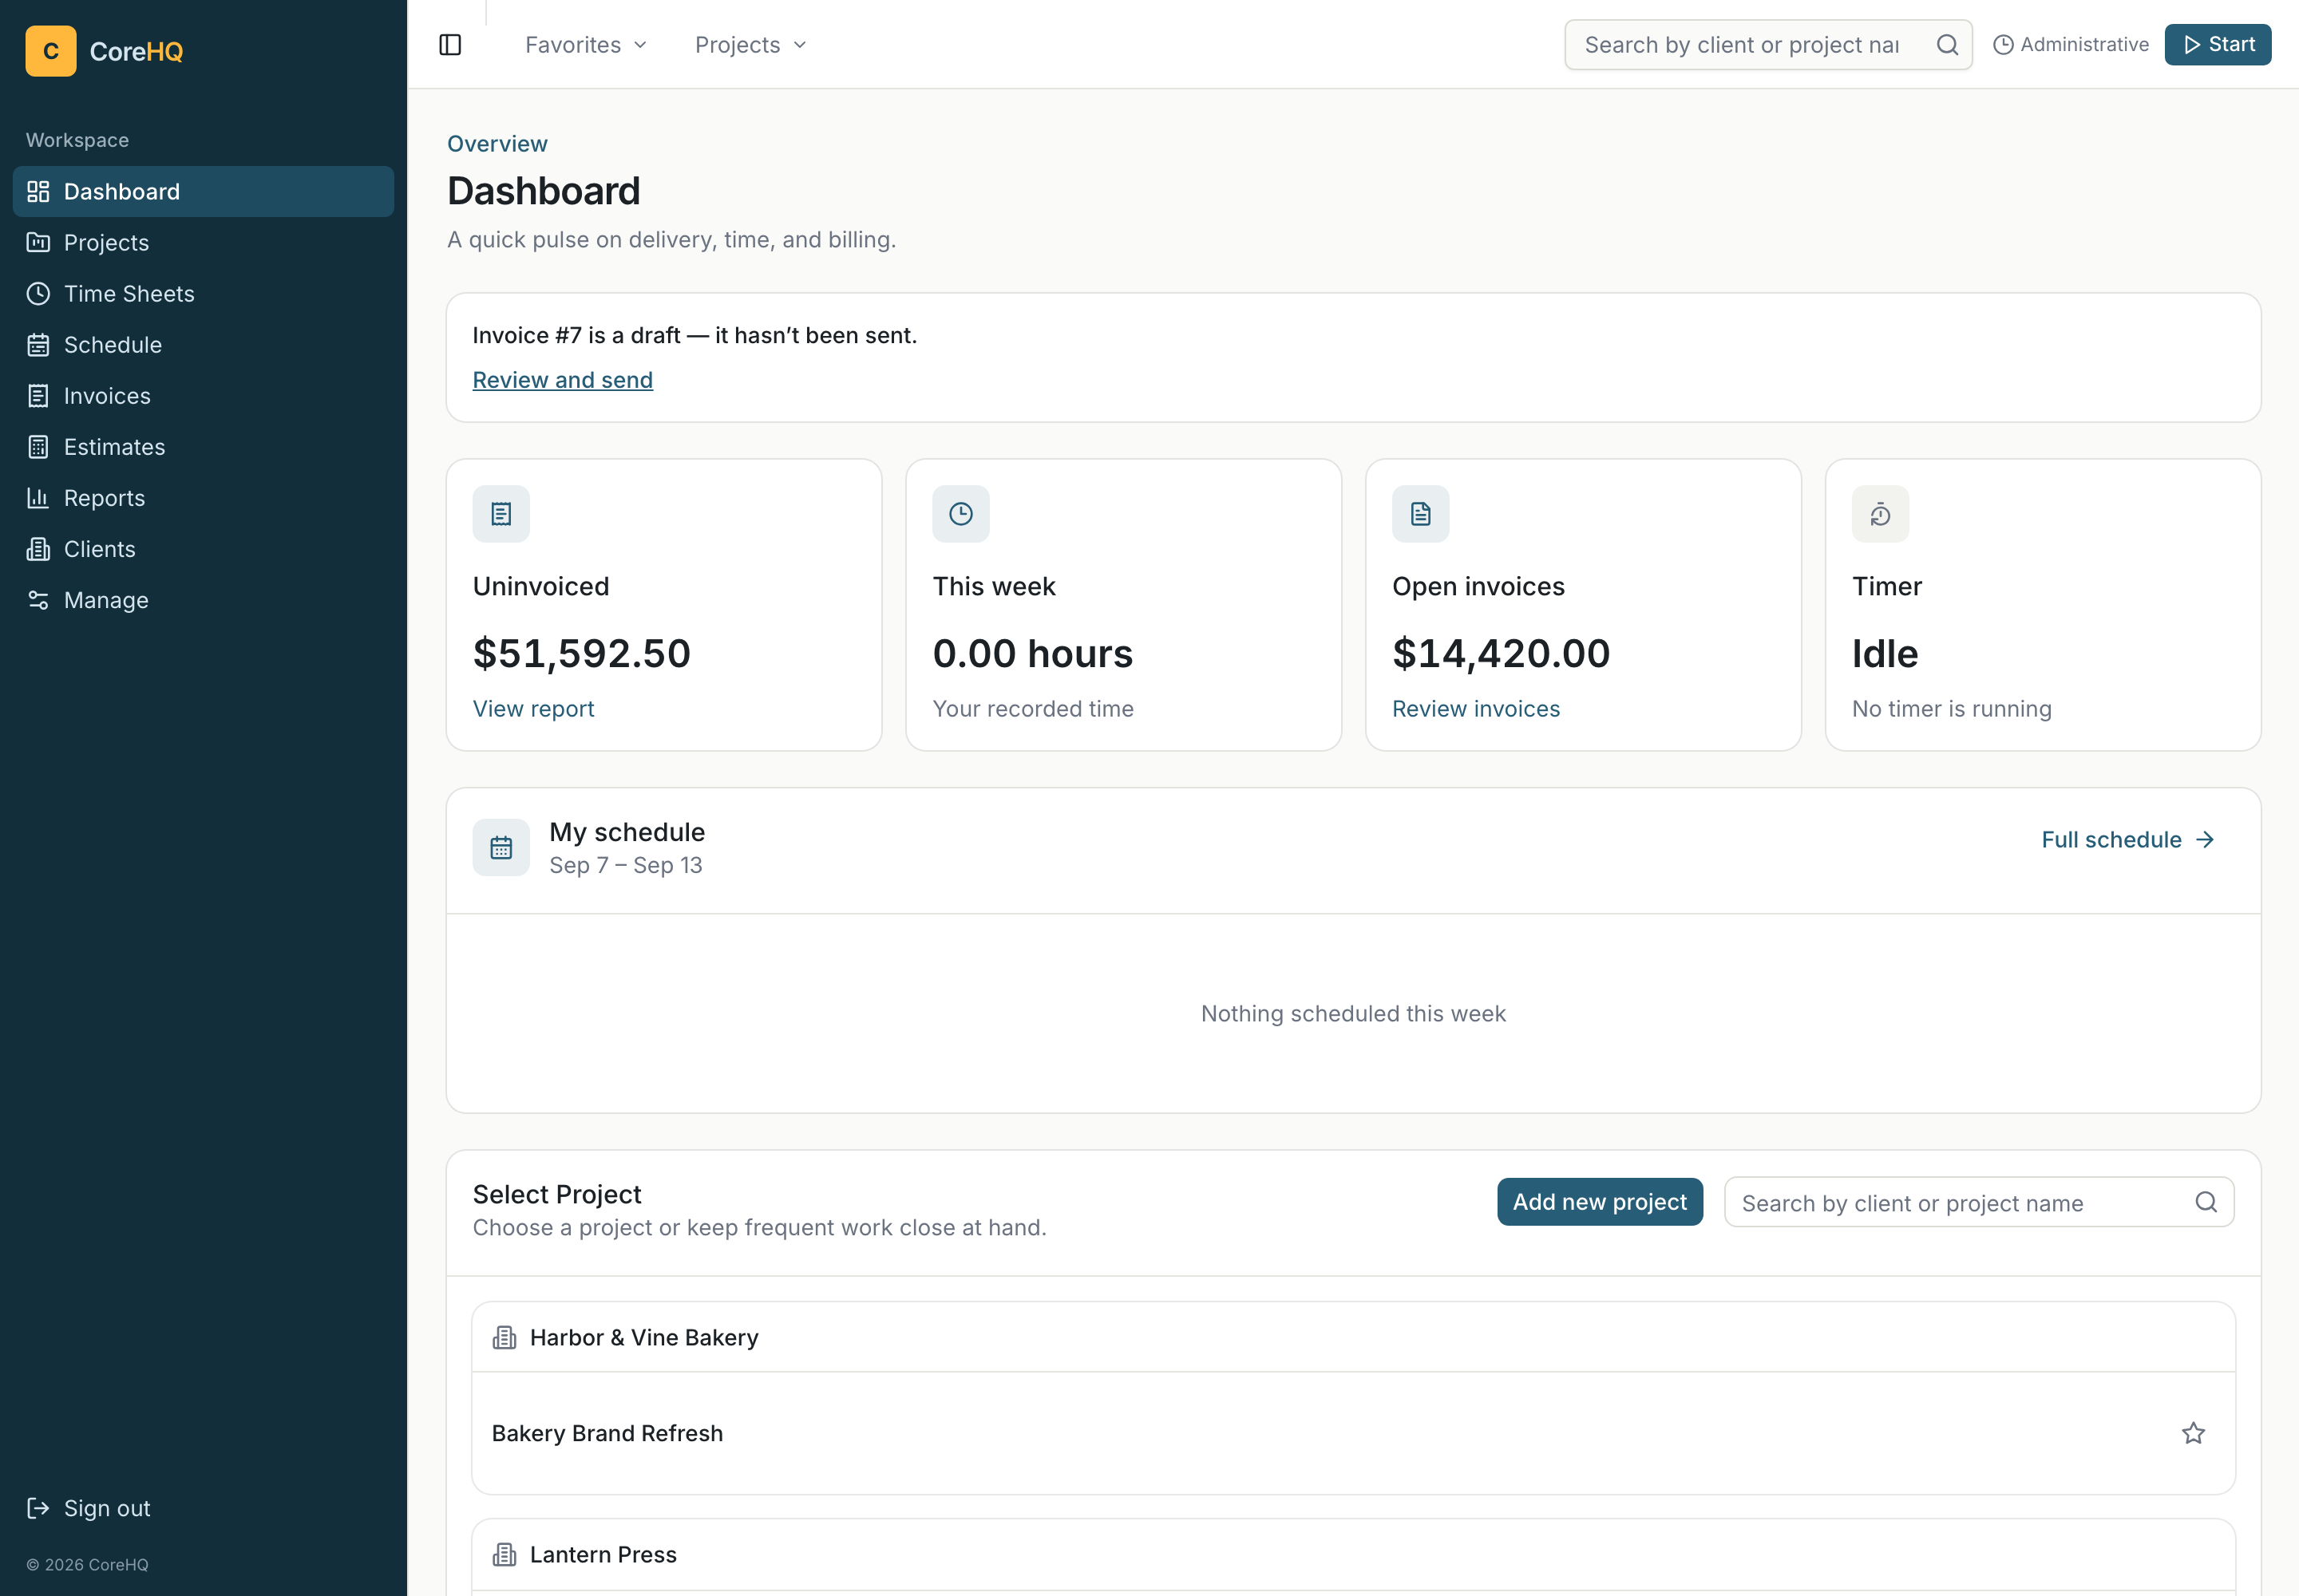The height and width of the screenshot is (1596, 2299).
Task: Click the $14,420.00 open invoices amount
Action: tap(1501, 654)
